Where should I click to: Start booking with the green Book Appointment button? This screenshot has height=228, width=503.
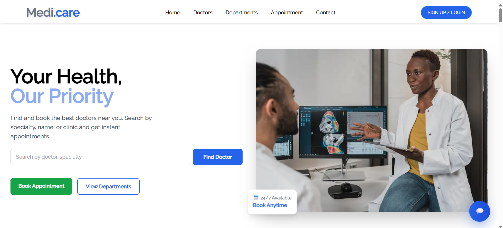[41, 186]
